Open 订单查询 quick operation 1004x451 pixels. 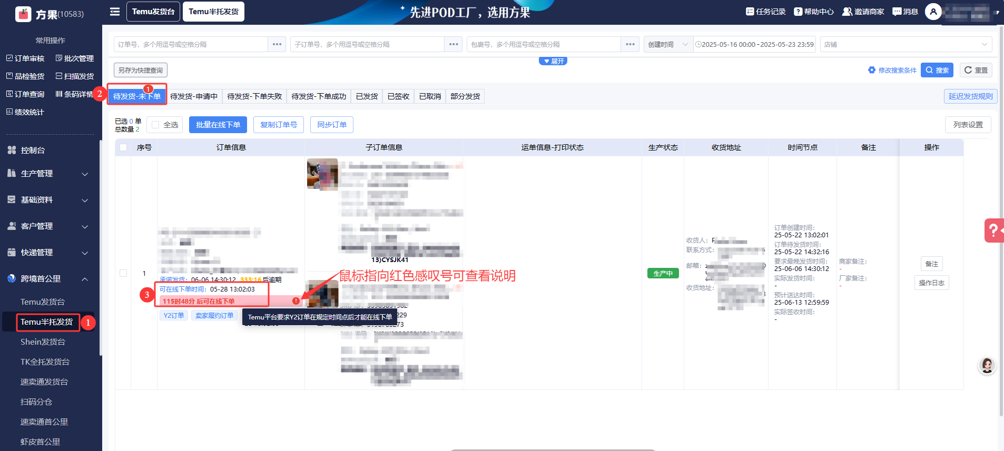pyautogui.click(x=25, y=94)
